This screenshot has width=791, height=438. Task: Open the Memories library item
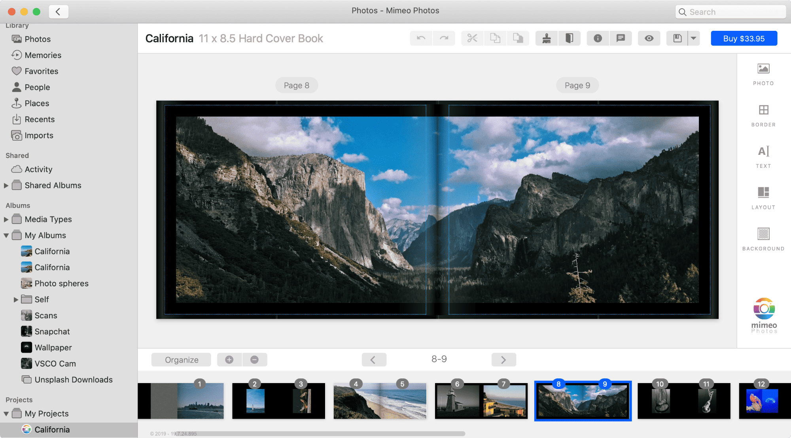[x=43, y=55]
